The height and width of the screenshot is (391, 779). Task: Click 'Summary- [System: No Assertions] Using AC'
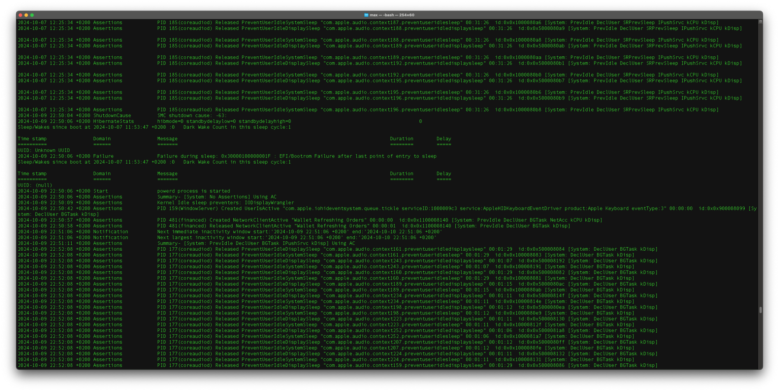point(217,197)
